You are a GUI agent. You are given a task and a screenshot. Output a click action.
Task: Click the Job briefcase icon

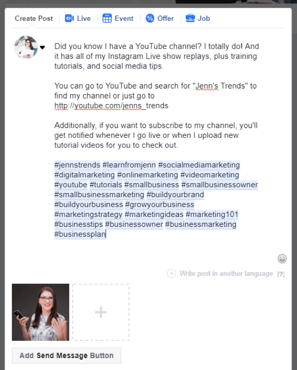(x=190, y=18)
